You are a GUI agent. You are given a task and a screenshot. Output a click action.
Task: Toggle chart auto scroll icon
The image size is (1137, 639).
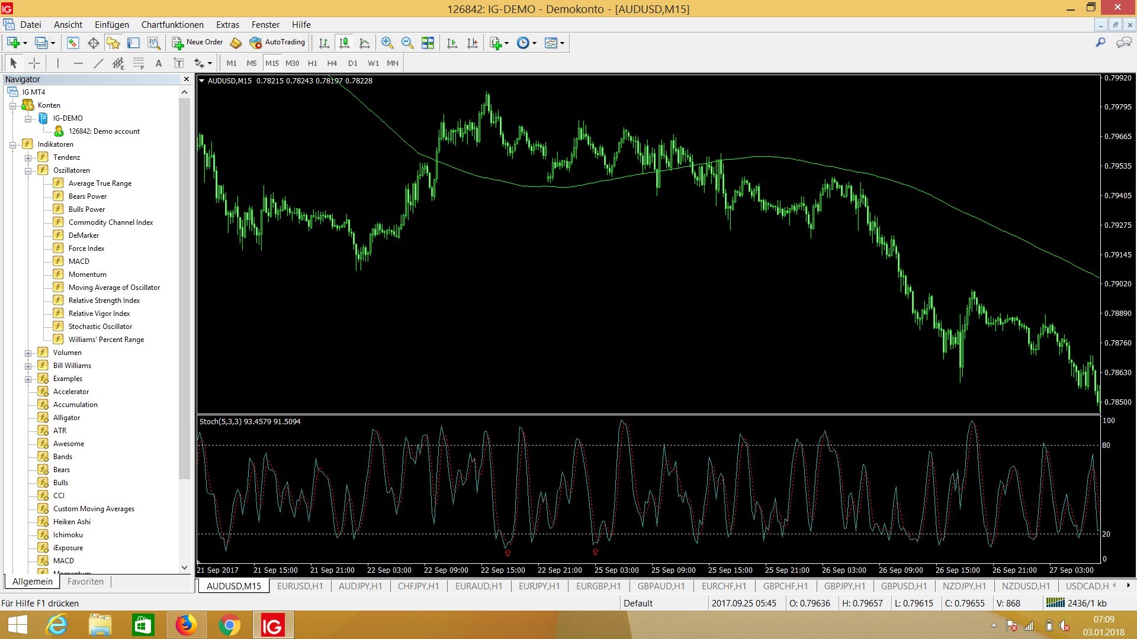(x=452, y=43)
